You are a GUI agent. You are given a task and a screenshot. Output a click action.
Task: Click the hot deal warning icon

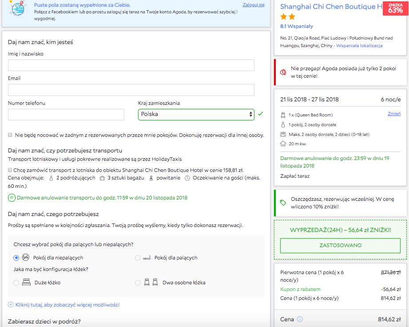[283, 72]
